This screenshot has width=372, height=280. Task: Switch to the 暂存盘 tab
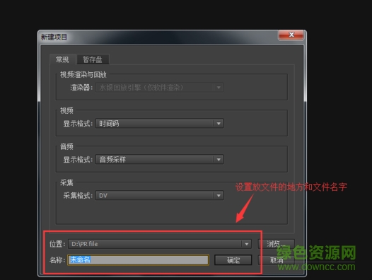click(93, 59)
